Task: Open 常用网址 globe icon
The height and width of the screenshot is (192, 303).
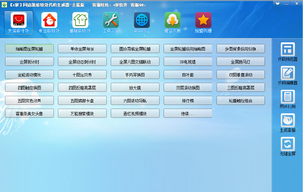Action: (142, 21)
